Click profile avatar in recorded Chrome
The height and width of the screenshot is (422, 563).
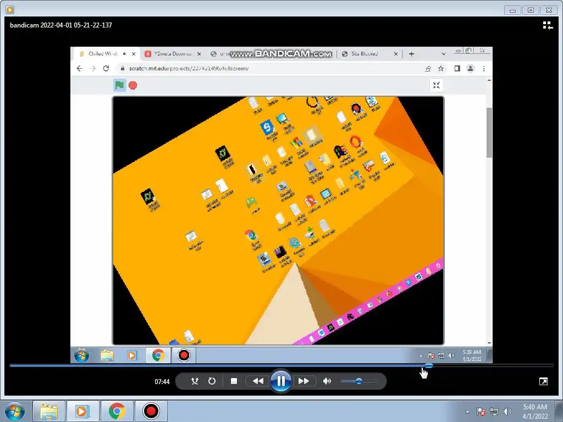[x=471, y=69]
